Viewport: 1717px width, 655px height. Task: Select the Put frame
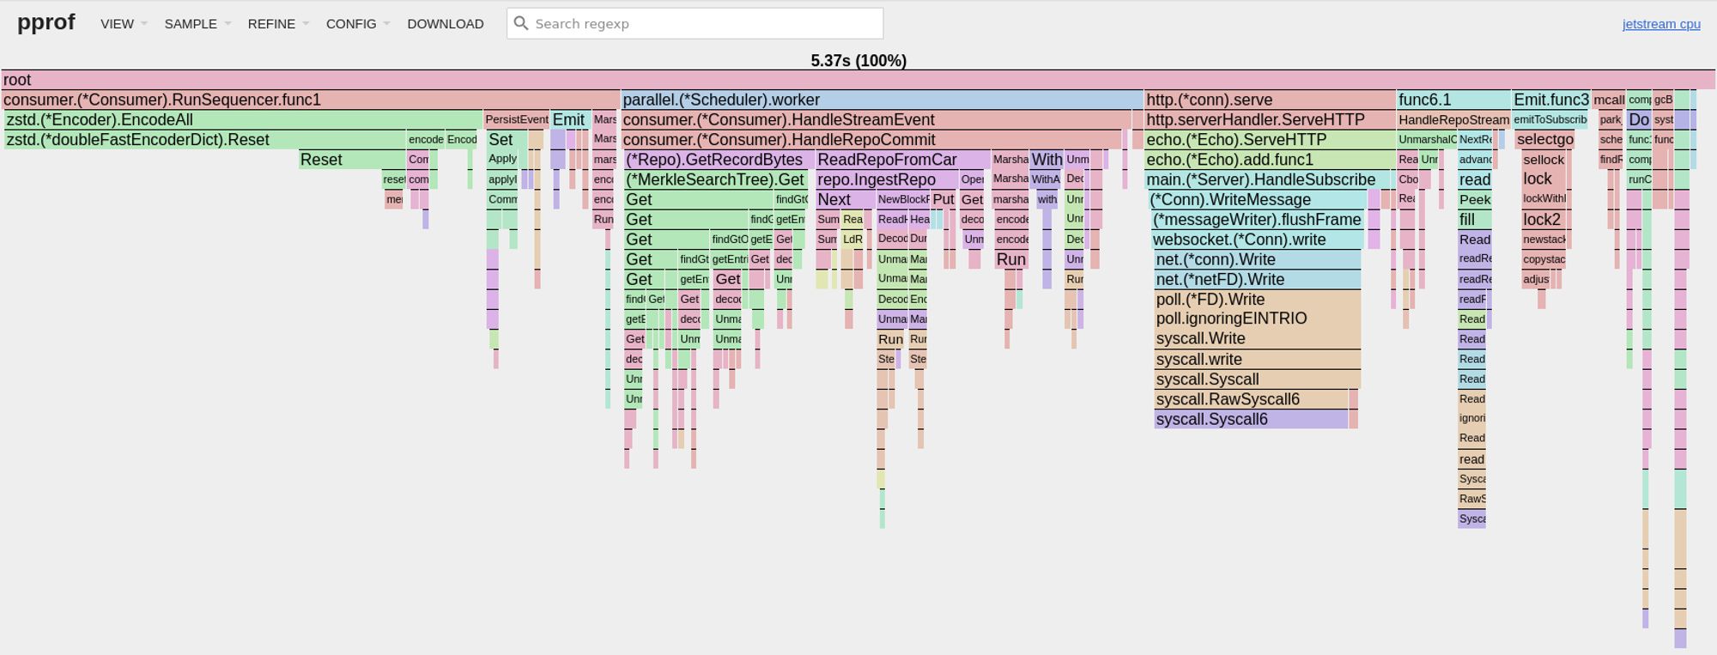point(943,199)
